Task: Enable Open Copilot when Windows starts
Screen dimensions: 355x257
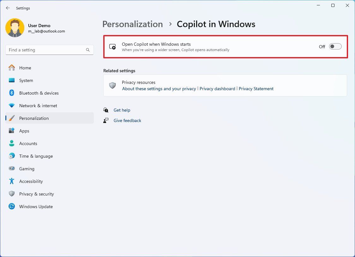Action: coord(335,46)
